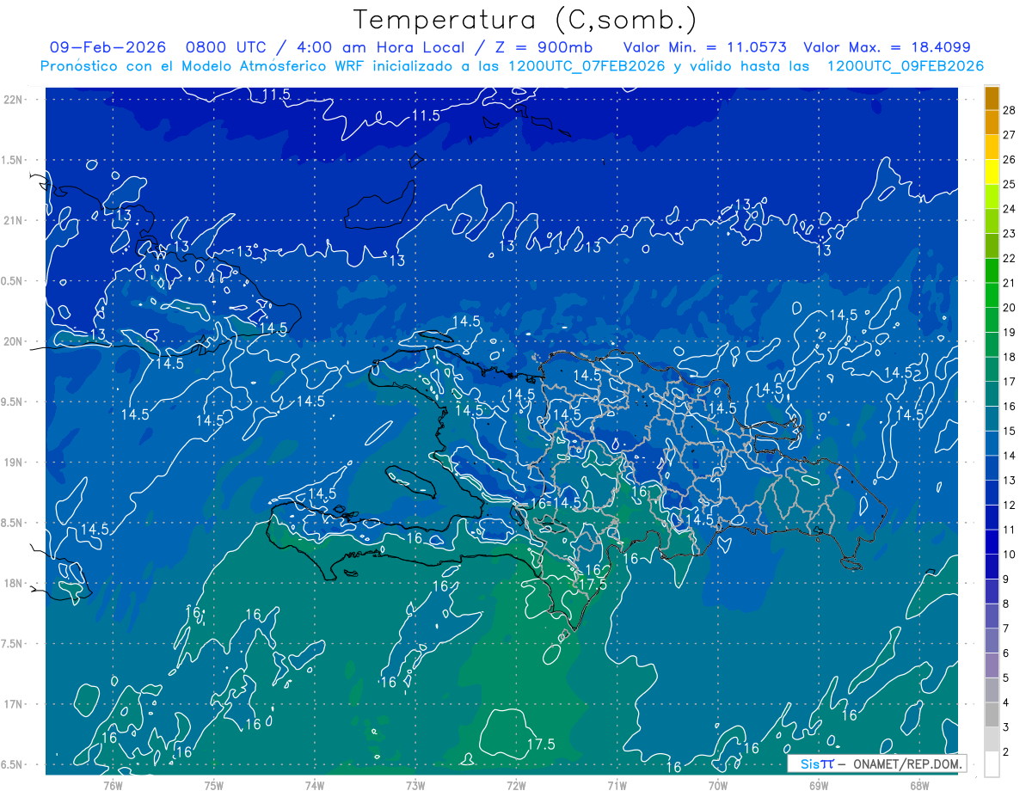Click the 'Z = 900mb' level text
The height and width of the screenshot is (797, 1032).
click(x=546, y=48)
